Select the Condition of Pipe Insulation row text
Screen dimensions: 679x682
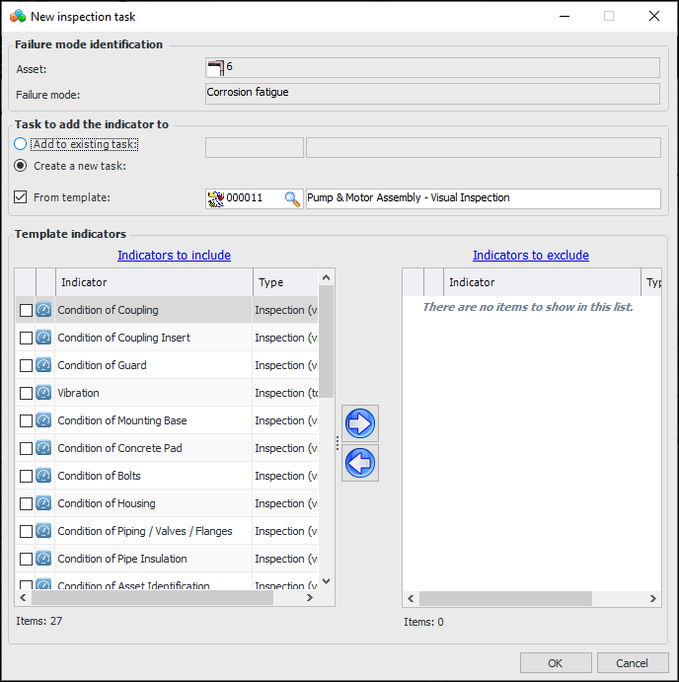[122, 559]
